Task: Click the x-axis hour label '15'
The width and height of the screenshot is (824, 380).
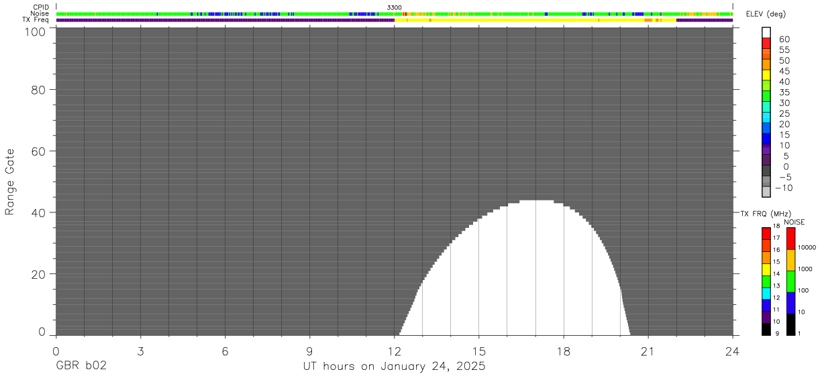Action: (478, 351)
